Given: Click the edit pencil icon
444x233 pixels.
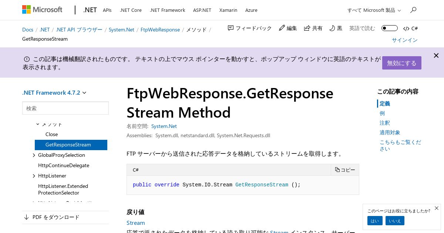Looking at the screenshot, I should pos(282,28).
